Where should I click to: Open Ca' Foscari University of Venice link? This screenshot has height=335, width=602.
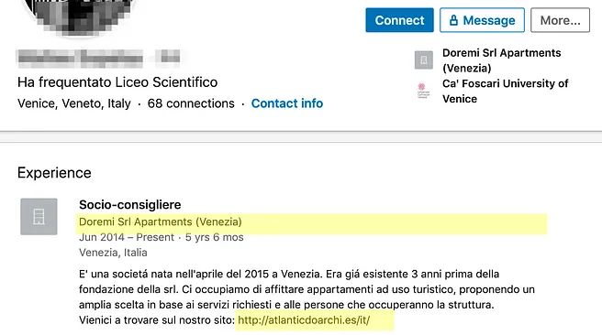pos(505,92)
